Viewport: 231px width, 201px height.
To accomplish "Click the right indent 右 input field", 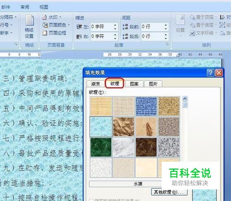I will pos(102,37).
